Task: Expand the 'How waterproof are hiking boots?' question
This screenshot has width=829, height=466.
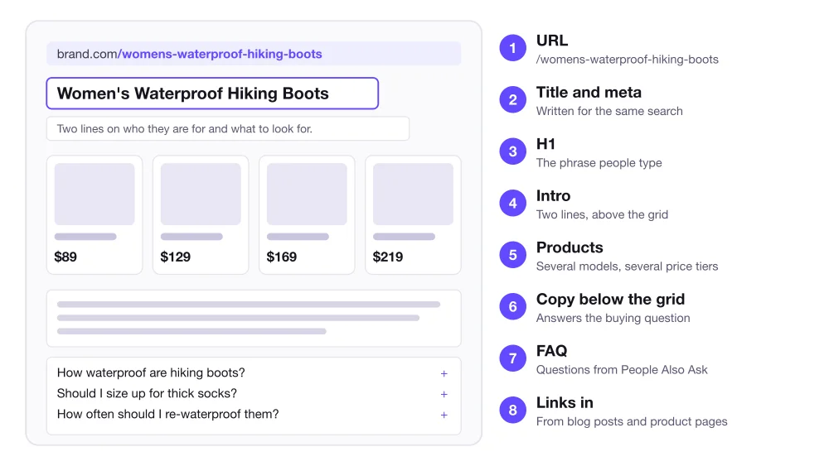Action: coord(444,373)
